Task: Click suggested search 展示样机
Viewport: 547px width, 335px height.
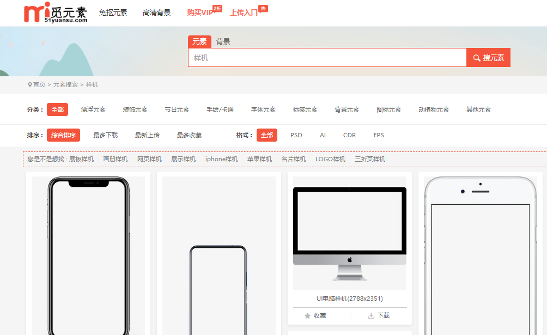Action: pyautogui.click(x=184, y=159)
